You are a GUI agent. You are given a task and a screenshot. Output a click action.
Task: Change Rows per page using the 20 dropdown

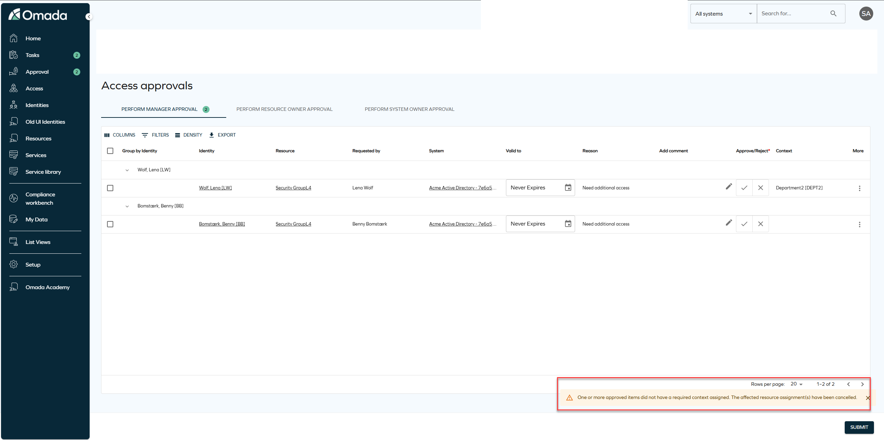pos(795,384)
